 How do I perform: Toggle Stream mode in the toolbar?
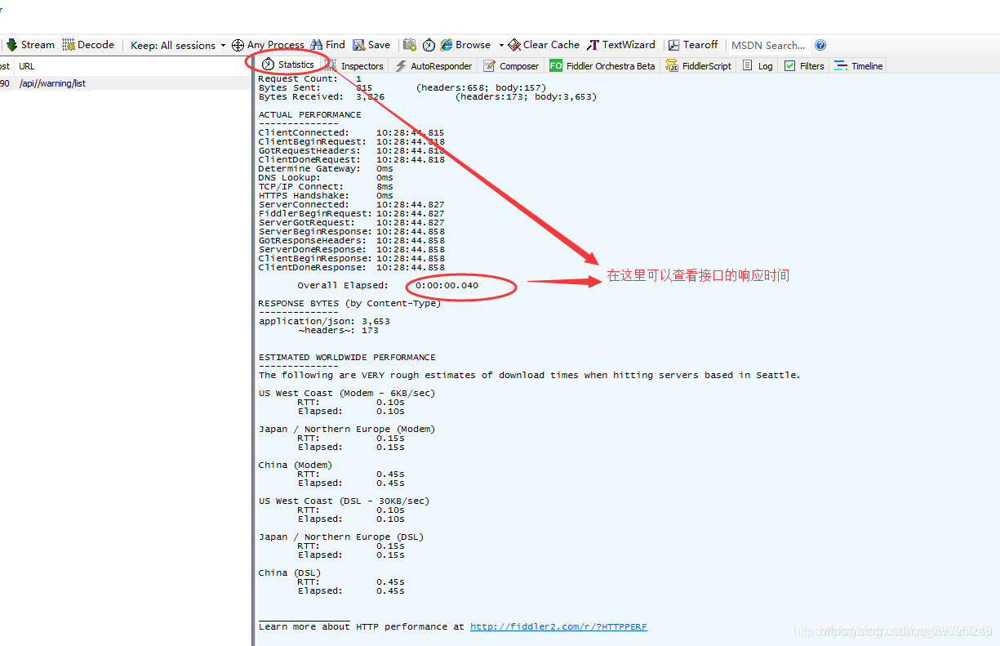pos(30,45)
